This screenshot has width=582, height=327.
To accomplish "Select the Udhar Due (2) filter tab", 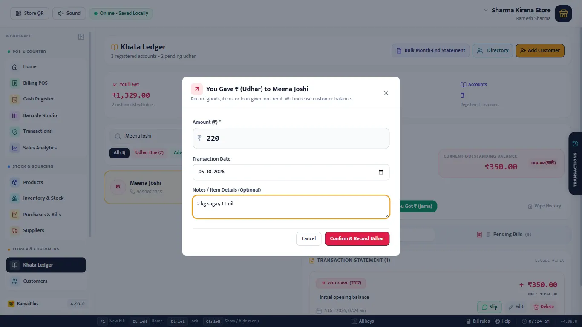I will pyautogui.click(x=149, y=152).
